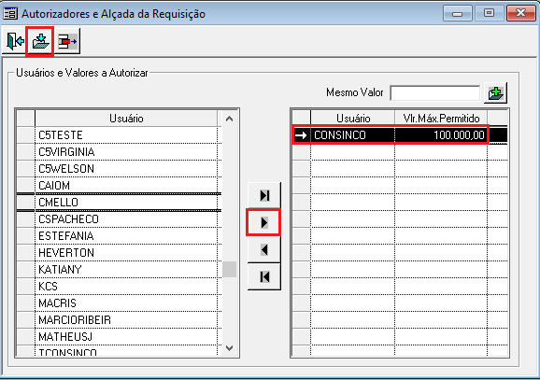Click the Mesmo Valor input field
This screenshot has width=540, height=380.
[435, 93]
